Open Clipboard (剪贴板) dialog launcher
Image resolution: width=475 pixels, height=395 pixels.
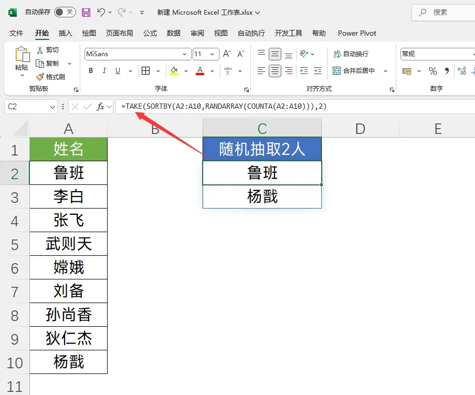(x=76, y=90)
